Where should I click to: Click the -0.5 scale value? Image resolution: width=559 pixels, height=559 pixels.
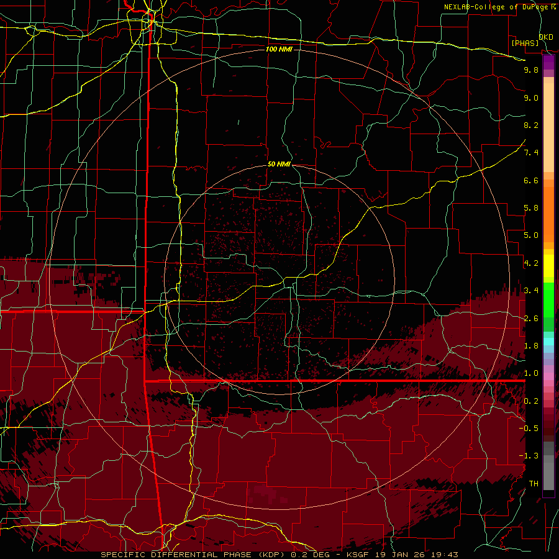[529, 429]
